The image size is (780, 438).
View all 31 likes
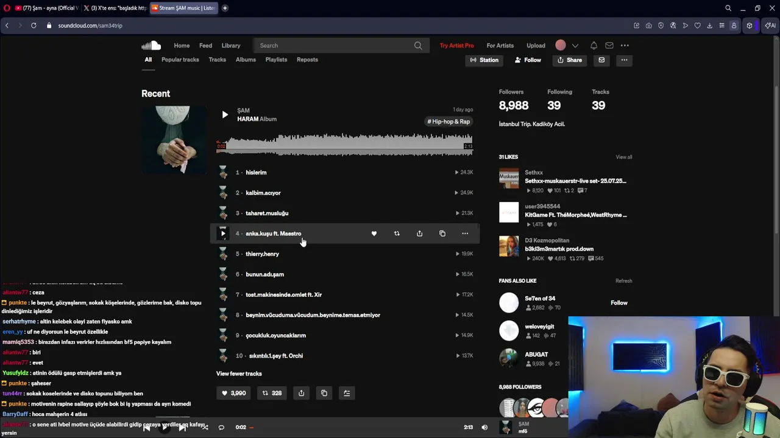point(624,157)
